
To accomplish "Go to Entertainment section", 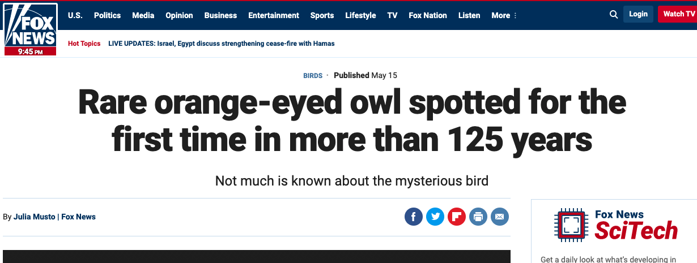I will 274,15.
